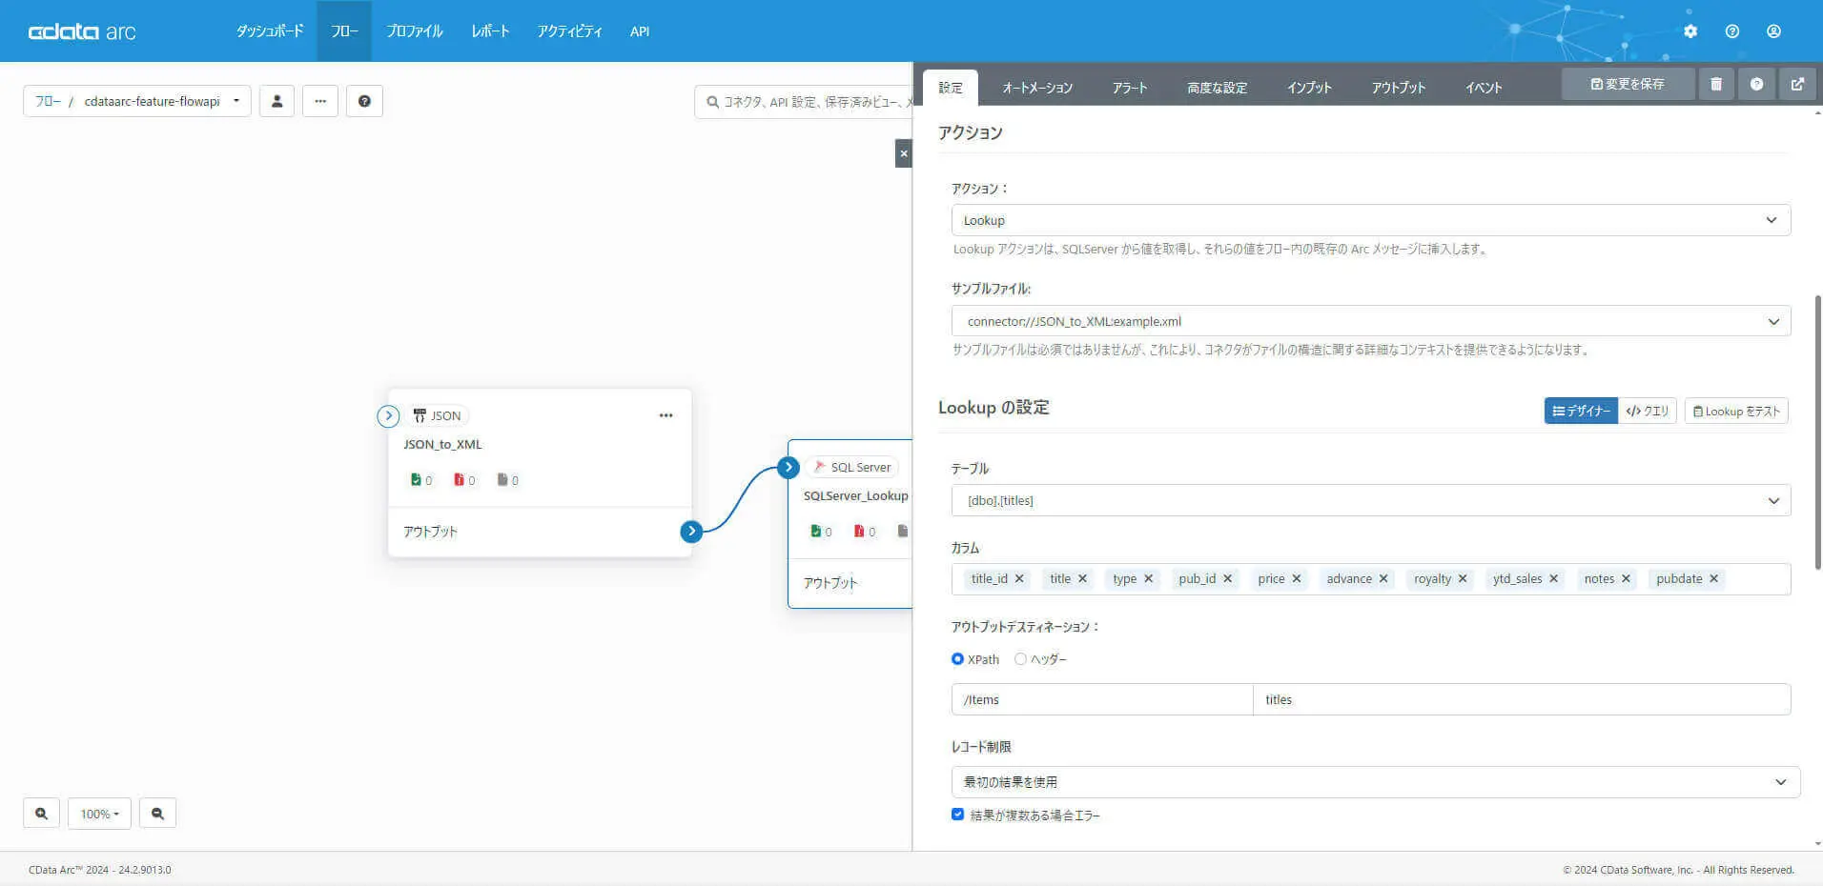Remove the pubdate column tag

coord(1713,578)
